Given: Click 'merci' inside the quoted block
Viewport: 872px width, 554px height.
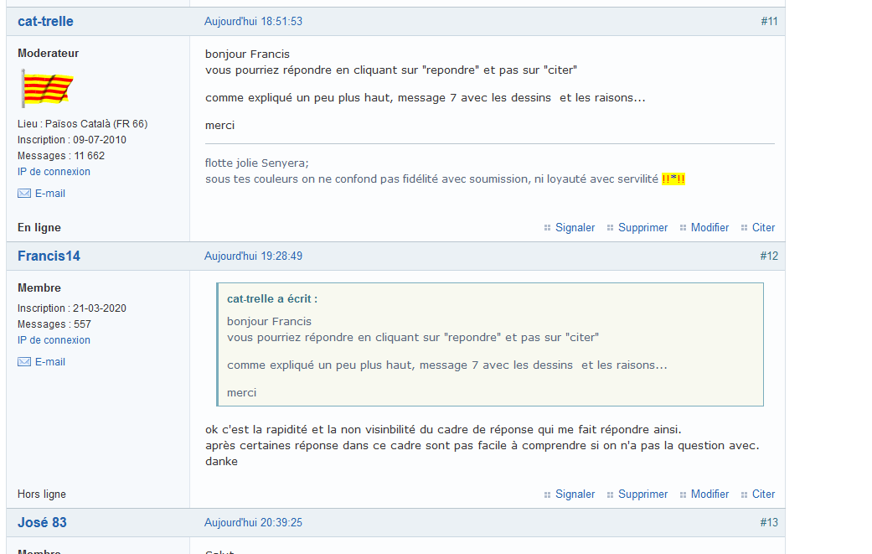Looking at the screenshot, I should point(241,393).
